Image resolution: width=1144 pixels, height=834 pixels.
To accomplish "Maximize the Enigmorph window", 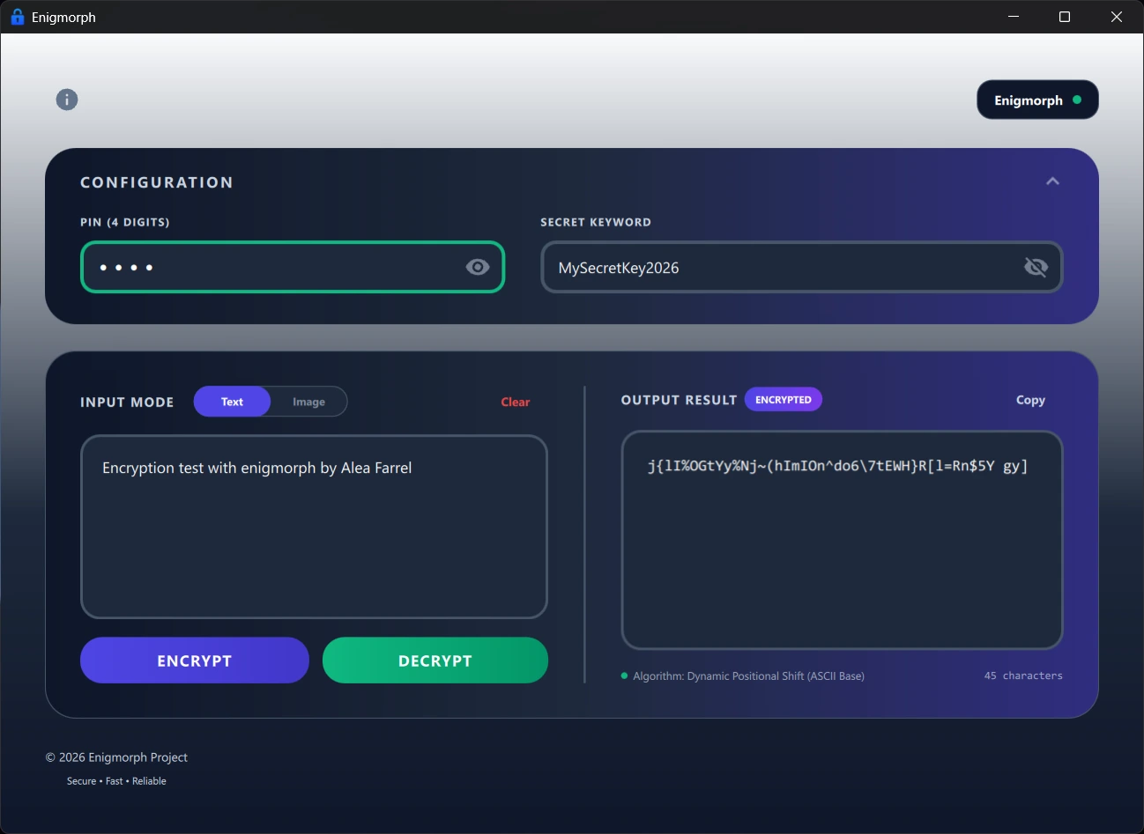I will click(1065, 17).
